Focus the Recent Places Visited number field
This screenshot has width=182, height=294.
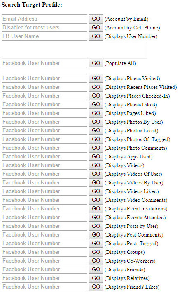(x=44, y=87)
